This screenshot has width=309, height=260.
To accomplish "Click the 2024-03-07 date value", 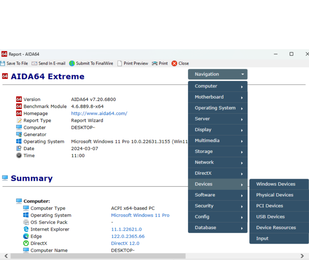I will (x=85, y=149).
